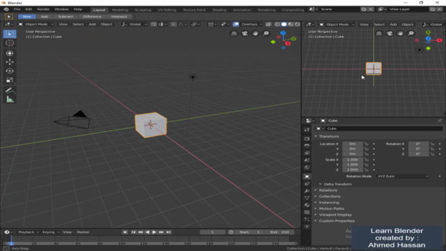Jump to the timeline end frame
Viewport: 446px width, 251px height.
[169, 232]
